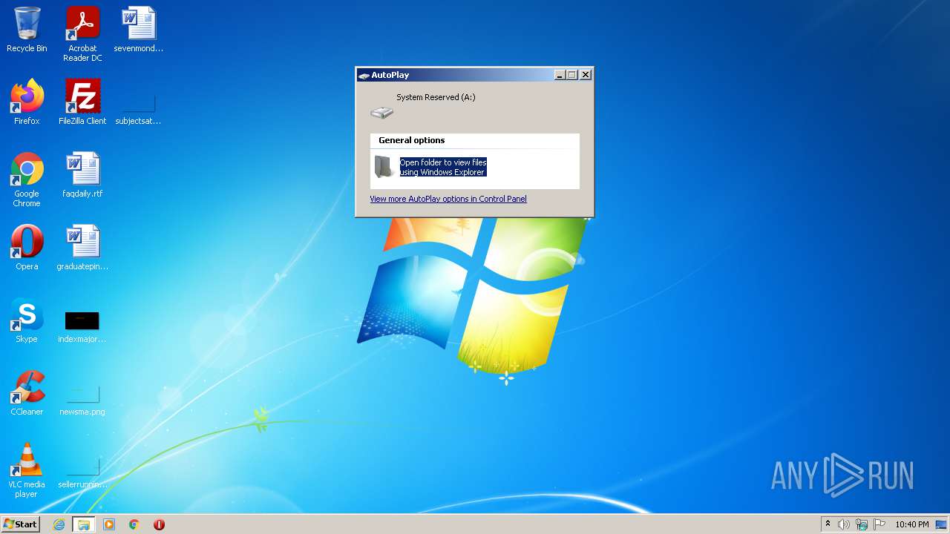This screenshot has width=950, height=534.
Task: Minimize the AutoPlay dialog
Action: pyautogui.click(x=560, y=75)
